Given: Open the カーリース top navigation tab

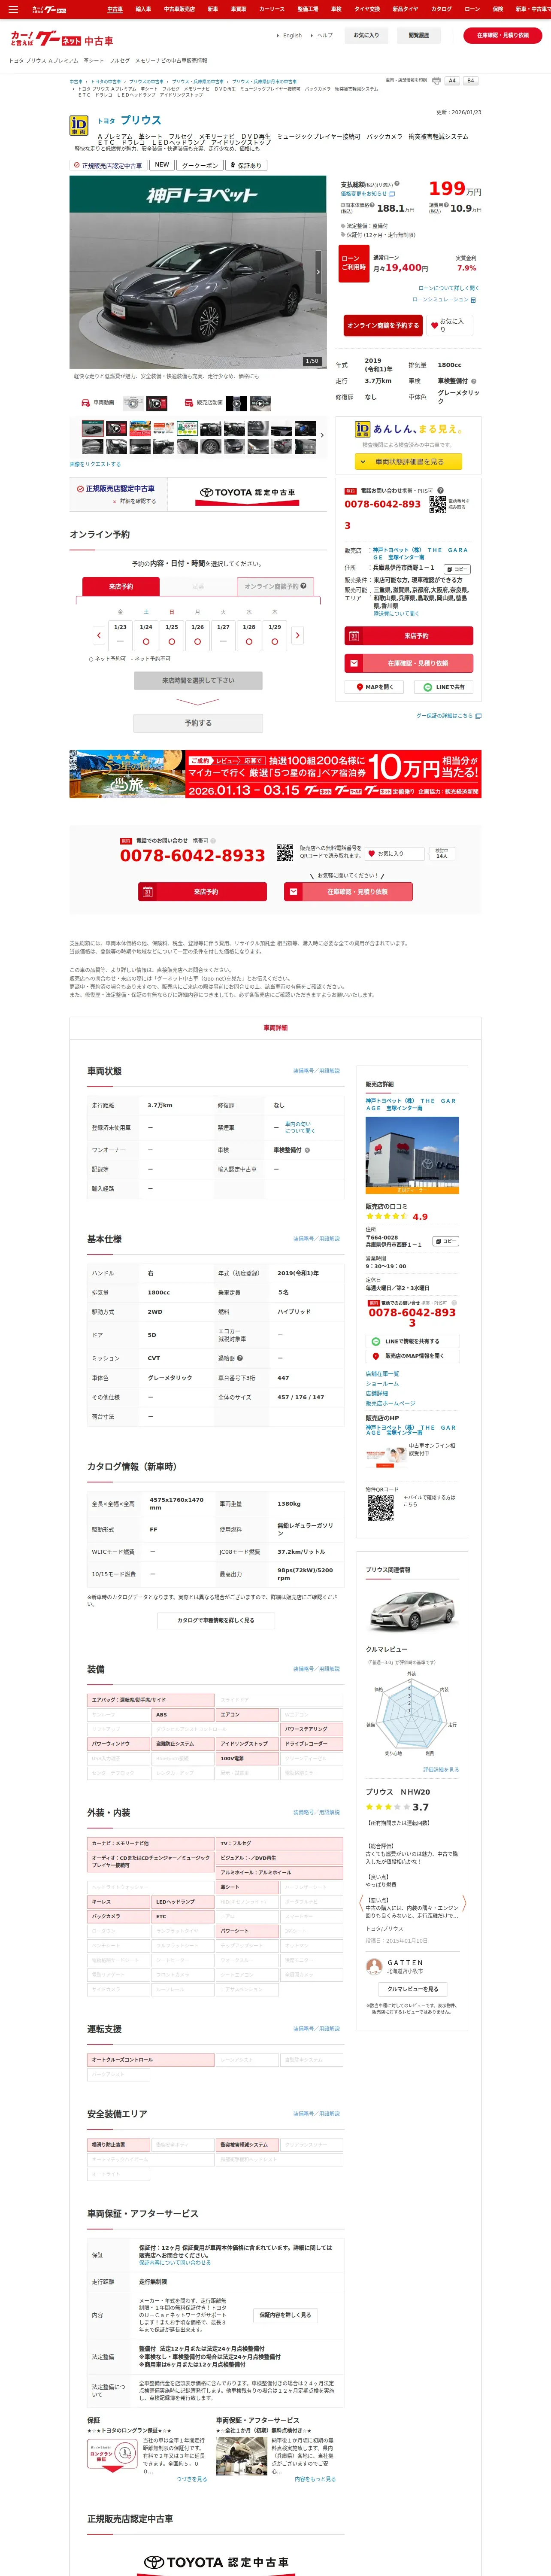Looking at the screenshot, I should pos(272,9).
